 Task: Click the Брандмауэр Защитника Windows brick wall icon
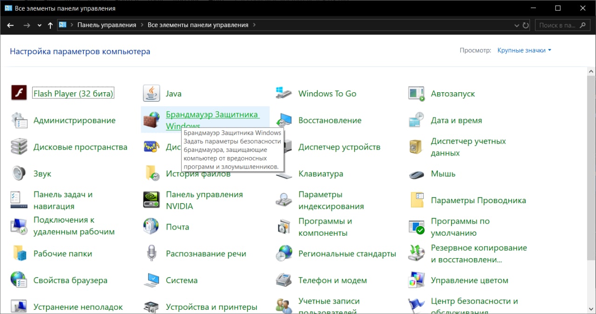[151, 120]
